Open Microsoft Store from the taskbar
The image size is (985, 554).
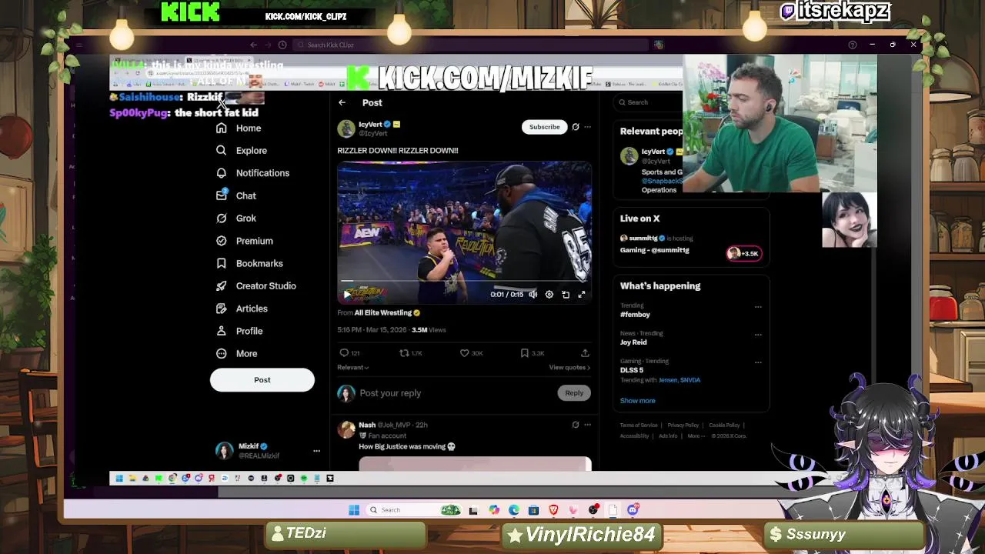click(533, 510)
